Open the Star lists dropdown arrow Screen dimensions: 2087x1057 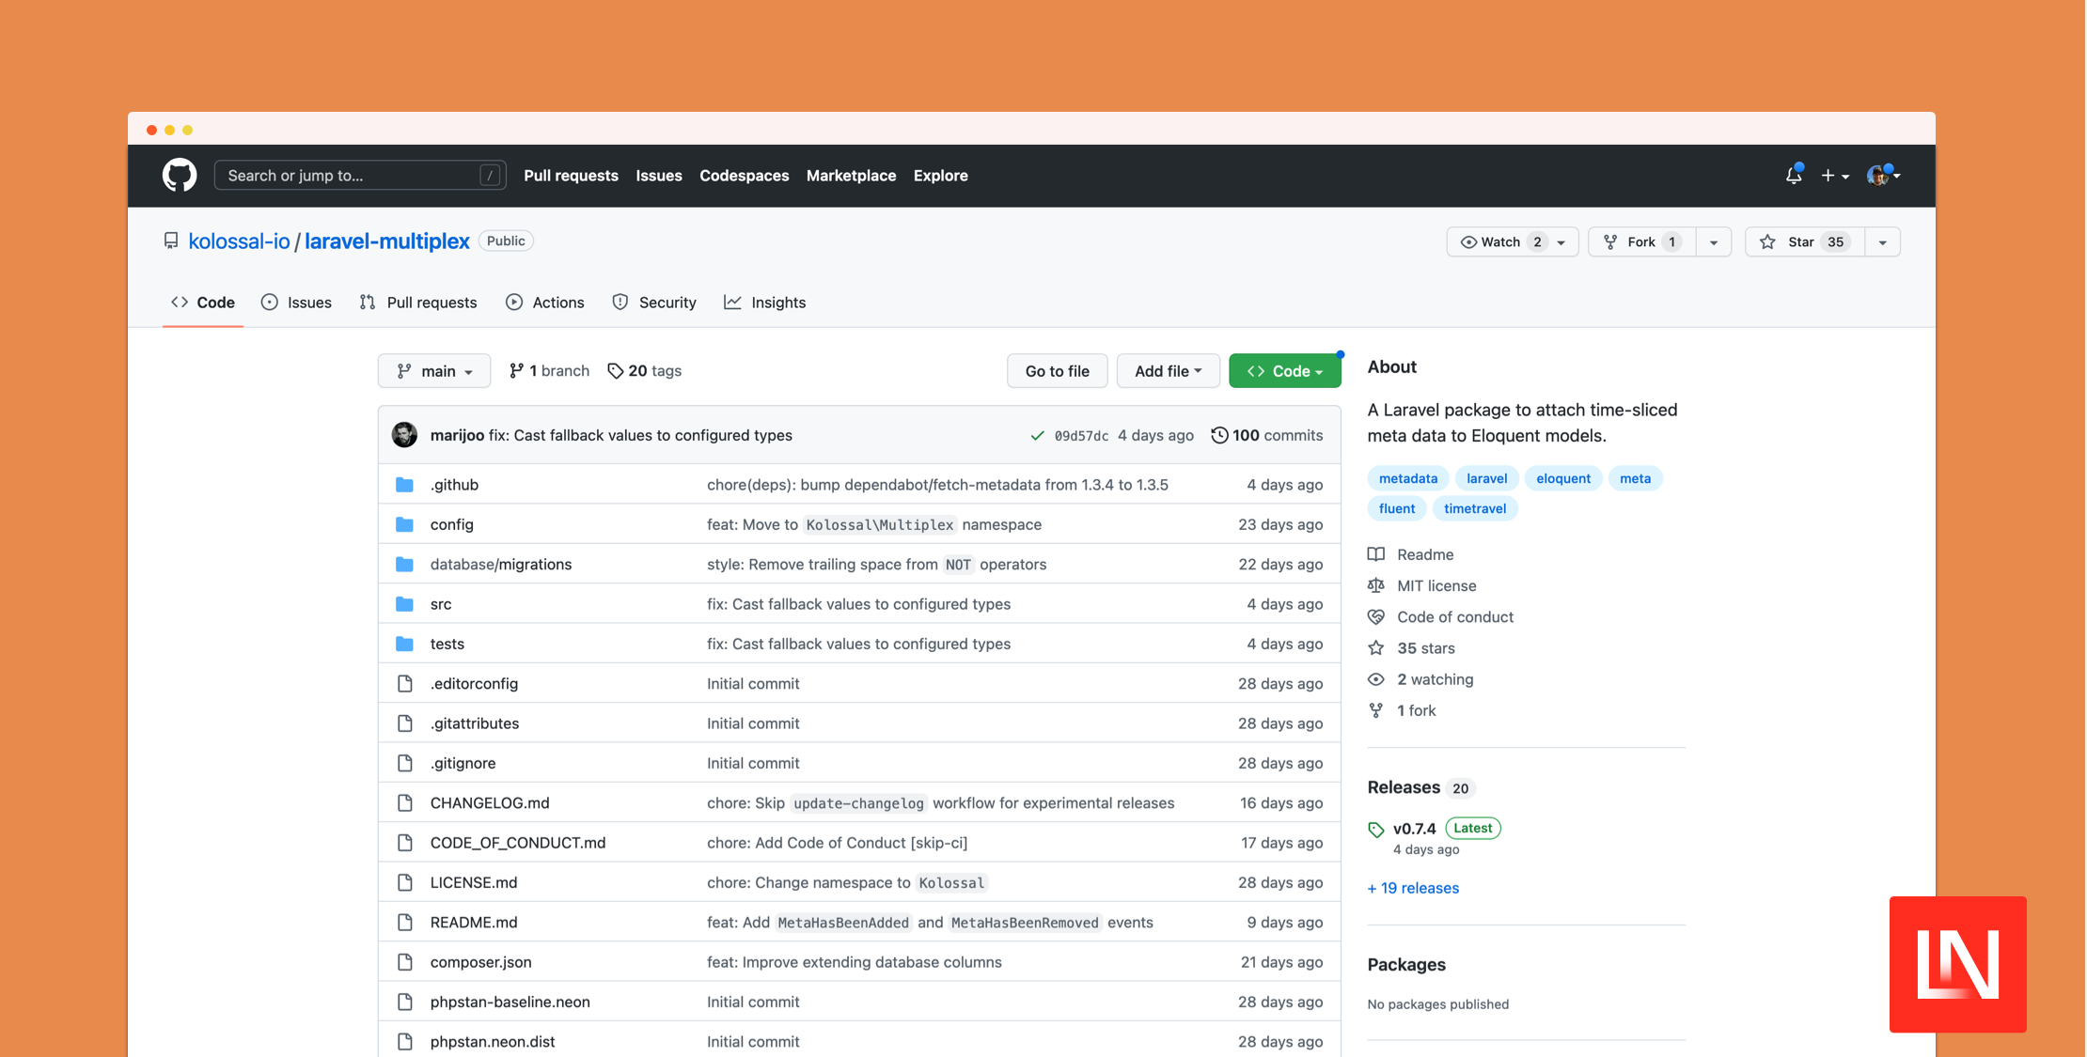coord(1883,242)
